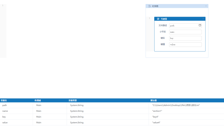Screen dimensions: 224x128
Task: Click the folder browse icon in 文件路径
Action: (200, 25)
